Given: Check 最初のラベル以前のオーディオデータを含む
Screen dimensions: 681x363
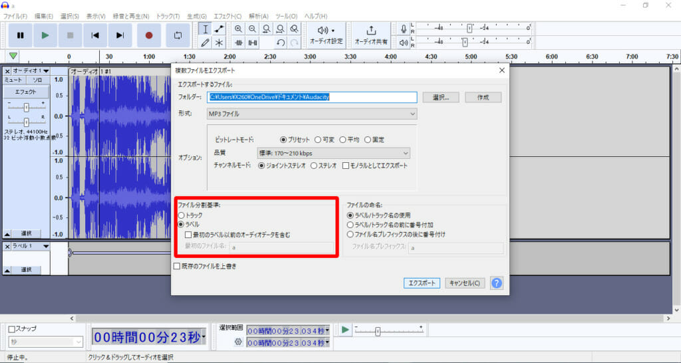Looking at the screenshot, I should click(237, 235).
